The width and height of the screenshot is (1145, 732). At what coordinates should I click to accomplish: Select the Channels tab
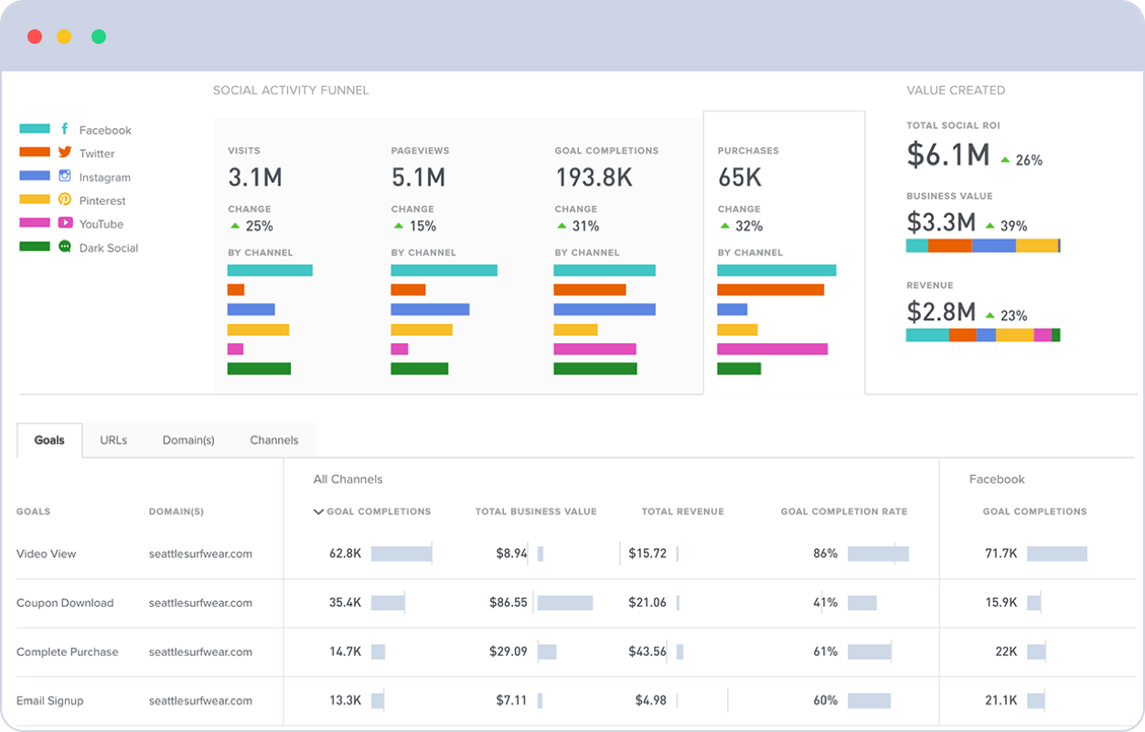tap(274, 440)
